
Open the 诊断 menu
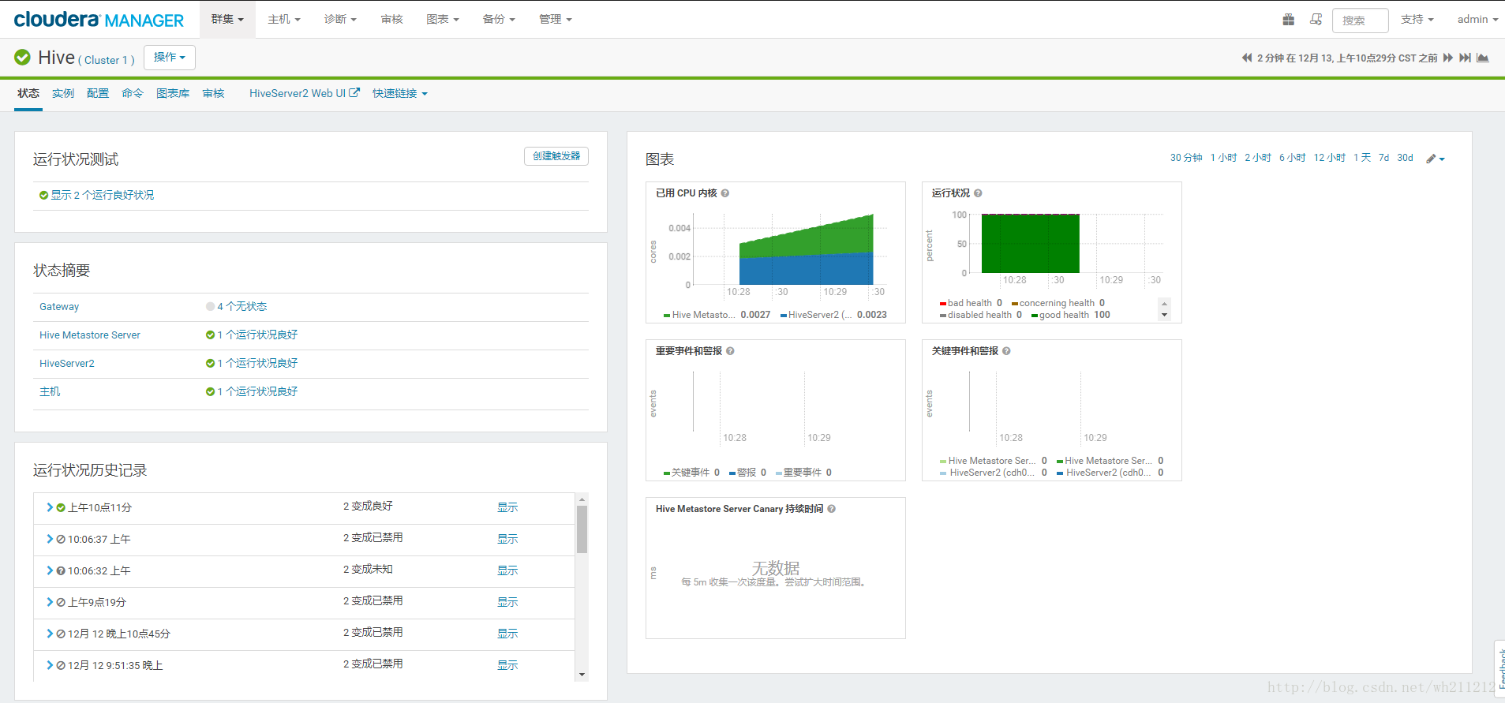(x=340, y=19)
